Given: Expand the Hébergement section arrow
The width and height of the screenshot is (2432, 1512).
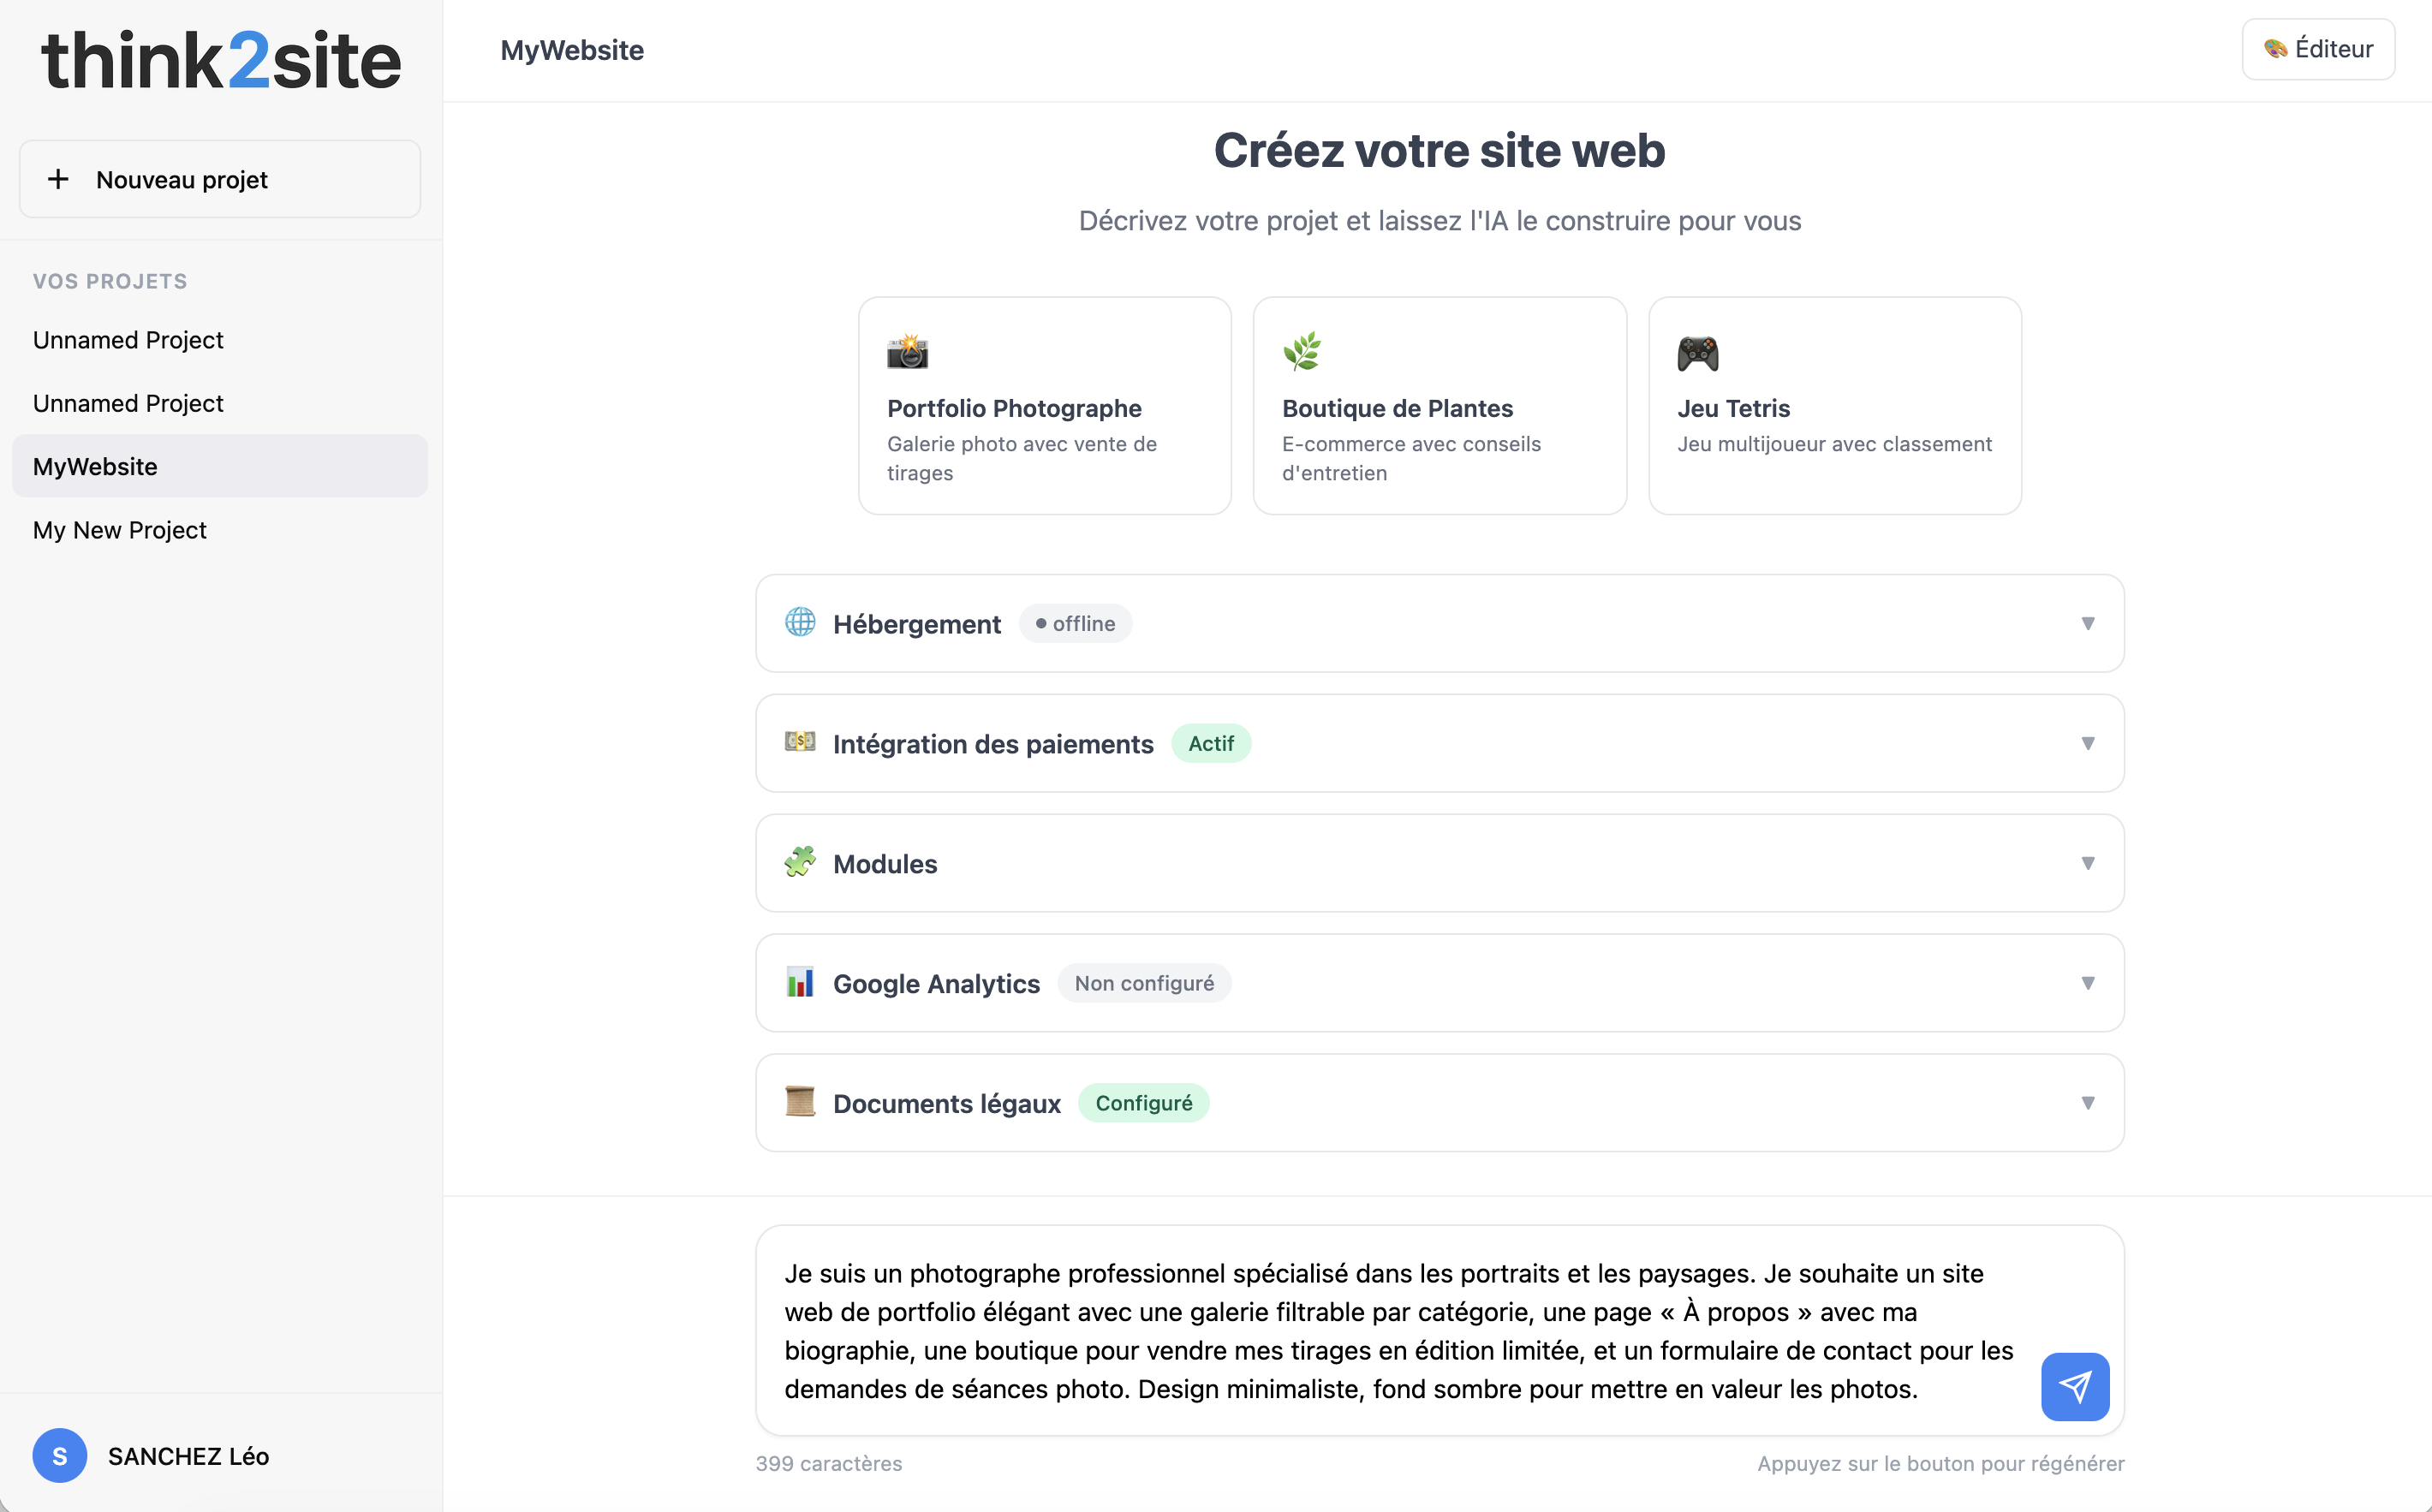Looking at the screenshot, I should point(2087,623).
